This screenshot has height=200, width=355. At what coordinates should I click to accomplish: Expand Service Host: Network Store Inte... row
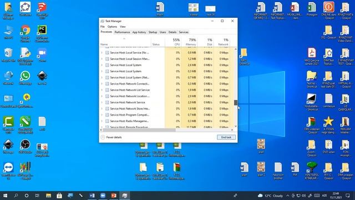point(102,109)
